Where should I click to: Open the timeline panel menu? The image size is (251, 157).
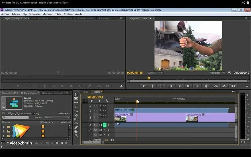tap(234, 92)
